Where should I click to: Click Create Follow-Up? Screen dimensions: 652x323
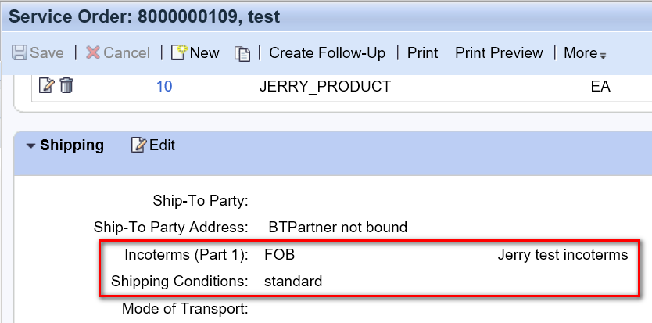tap(328, 53)
